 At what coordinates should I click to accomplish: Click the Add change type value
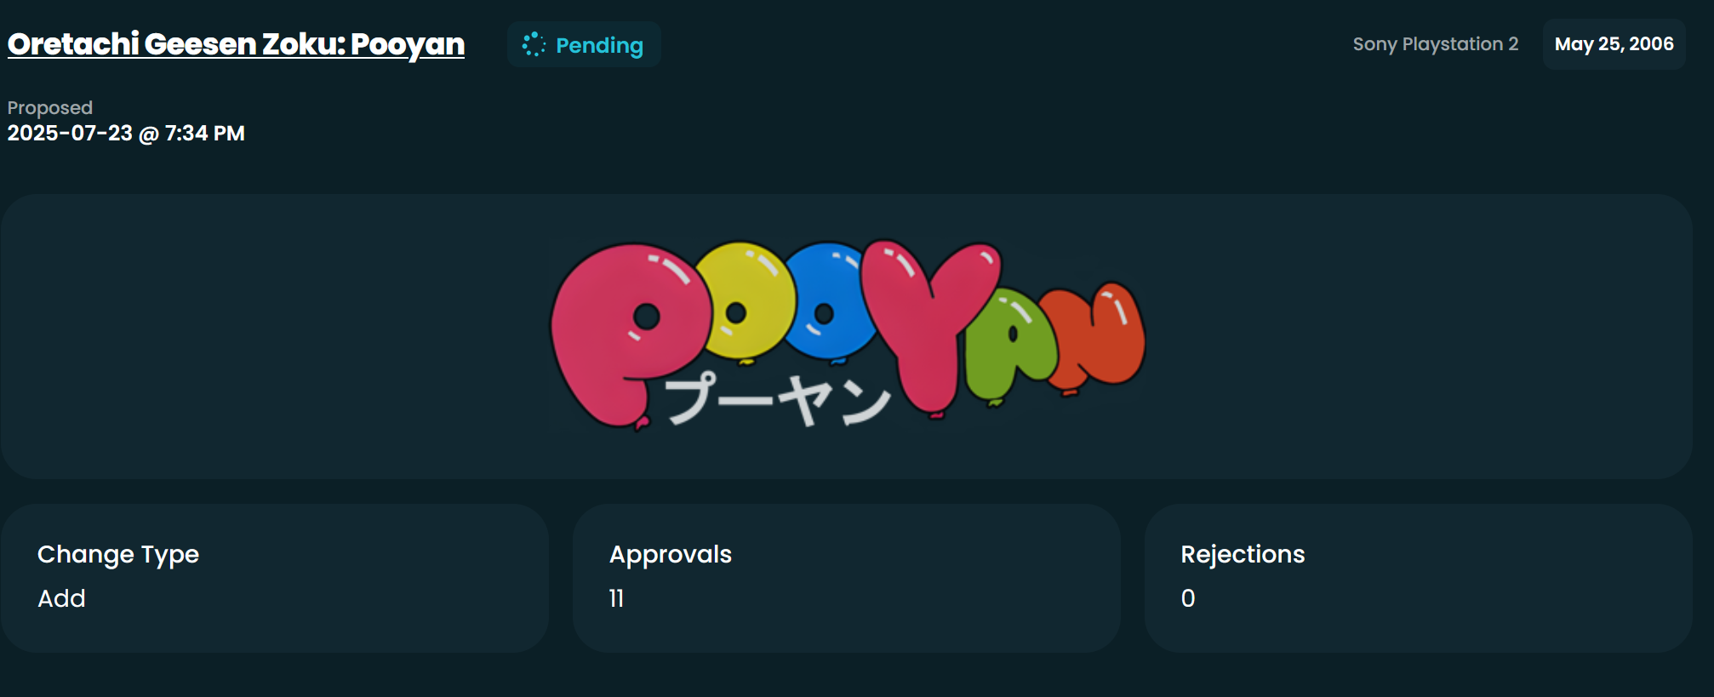coord(61,599)
